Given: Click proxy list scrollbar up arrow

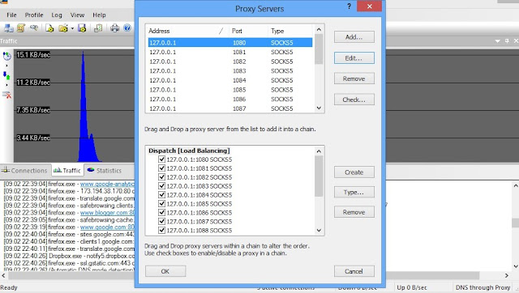Looking at the screenshot, I should click(319, 30).
